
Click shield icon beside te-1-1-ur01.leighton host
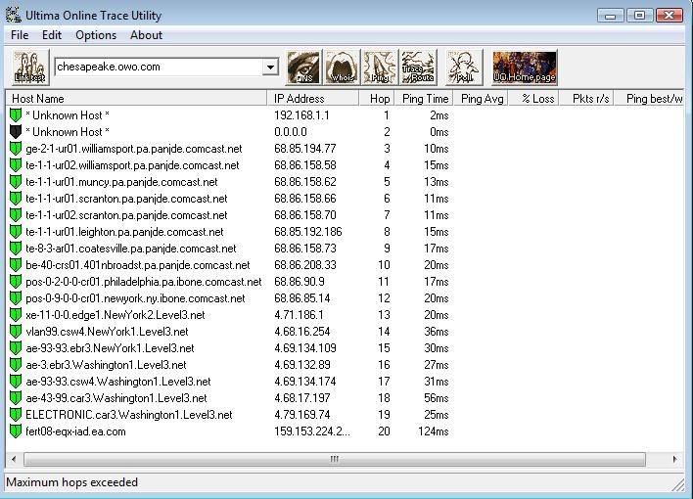click(16, 232)
